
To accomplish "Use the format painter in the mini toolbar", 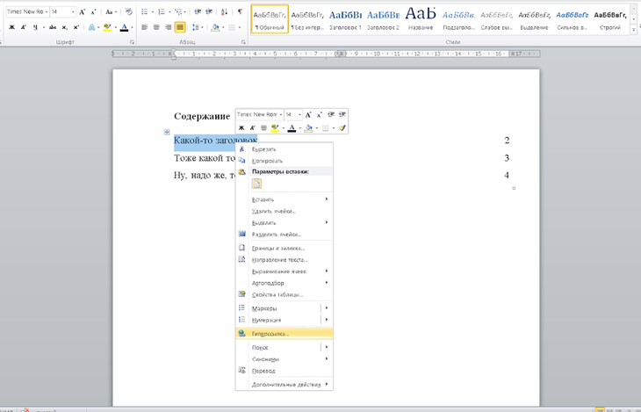I will pos(342,128).
